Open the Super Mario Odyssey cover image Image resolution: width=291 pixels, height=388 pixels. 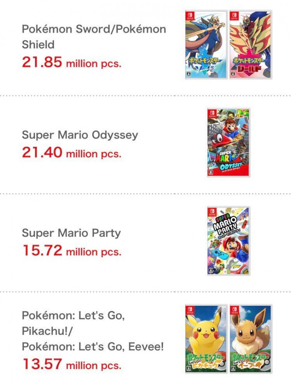229,143
